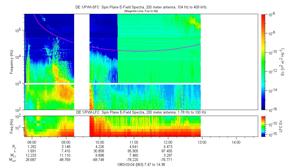Click the 08:00 time axis tick label
The width and height of the screenshot is (293, 168).
pyautogui.click(x=32, y=142)
